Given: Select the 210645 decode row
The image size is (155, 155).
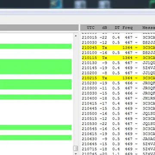Looking at the screenshot, I should click(118, 144).
